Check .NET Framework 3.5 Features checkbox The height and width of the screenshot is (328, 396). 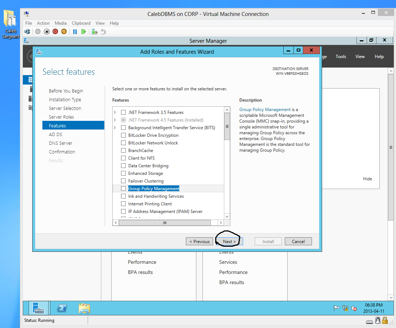(x=123, y=112)
